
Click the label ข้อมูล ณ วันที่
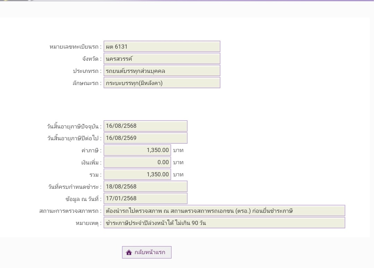[x=84, y=199]
